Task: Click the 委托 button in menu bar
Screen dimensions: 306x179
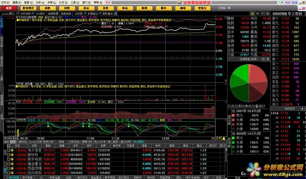Action: point(108,3)
